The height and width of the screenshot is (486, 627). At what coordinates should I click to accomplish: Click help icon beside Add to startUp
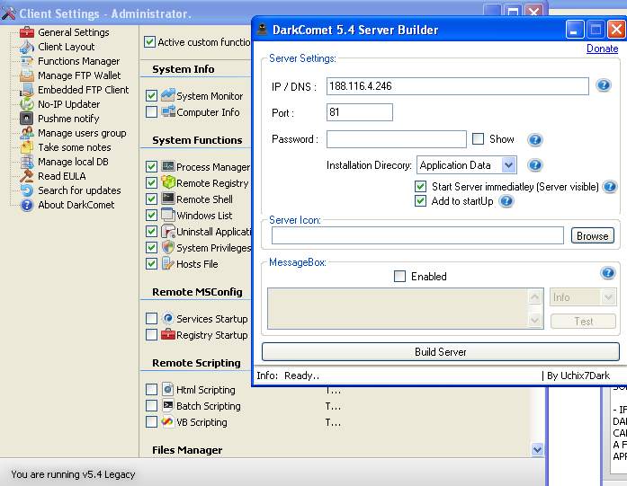pyautogui.click(x=506, y=201)
